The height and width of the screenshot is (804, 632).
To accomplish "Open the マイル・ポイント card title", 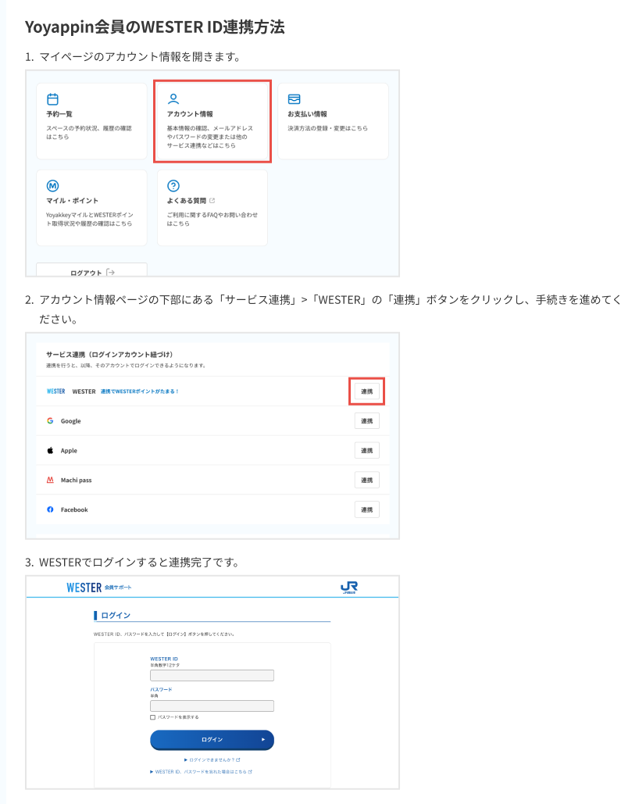I will [73, 201].
